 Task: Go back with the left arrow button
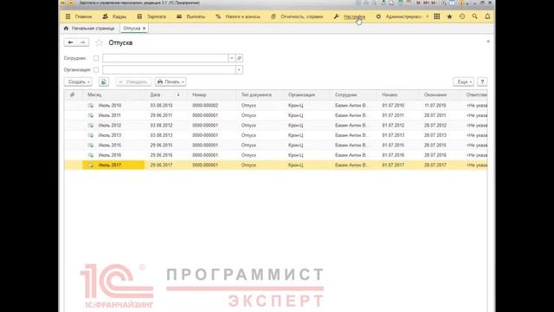(70, 42)
